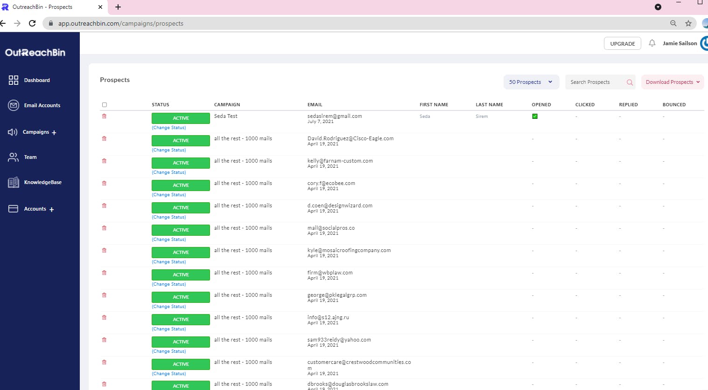This screenshot has width=708, height=390.
Task: Click trash icon for kelly@farnam-custom.com row
Action: coord(104,161)
